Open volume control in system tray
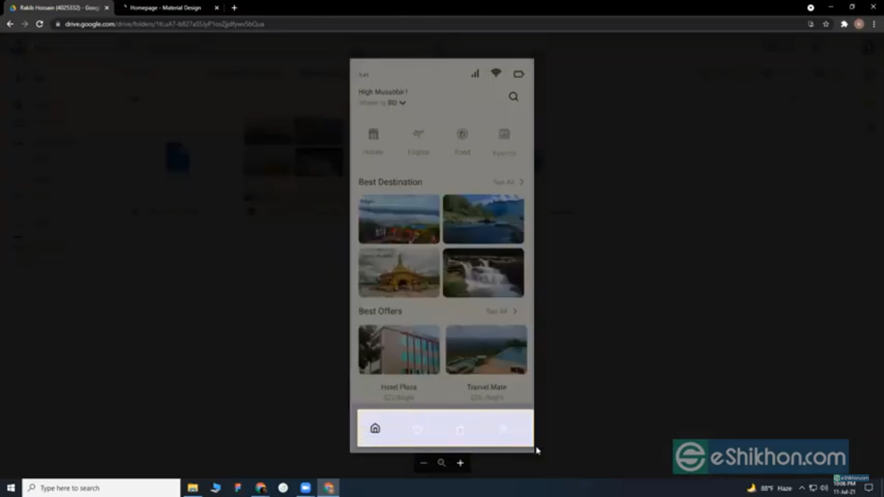The image size is (884, 497). (824, 488)
